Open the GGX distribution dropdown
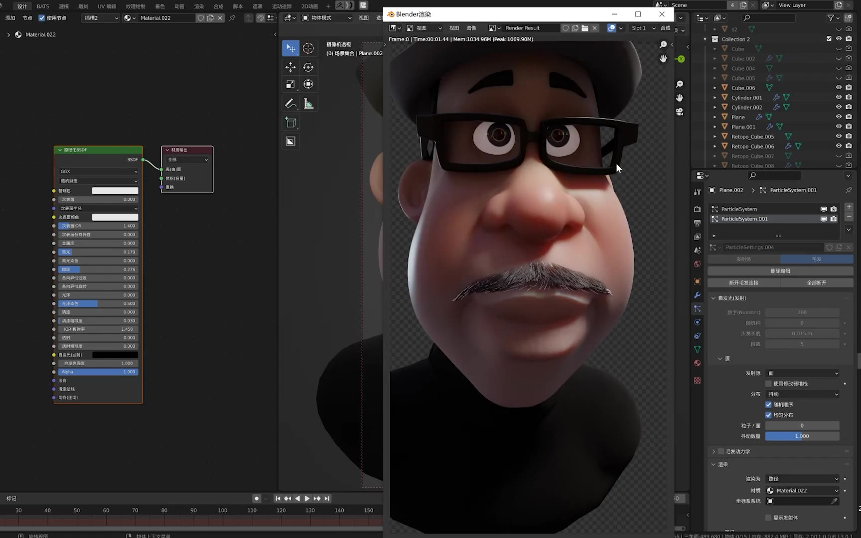 click(x=99, y=171)
